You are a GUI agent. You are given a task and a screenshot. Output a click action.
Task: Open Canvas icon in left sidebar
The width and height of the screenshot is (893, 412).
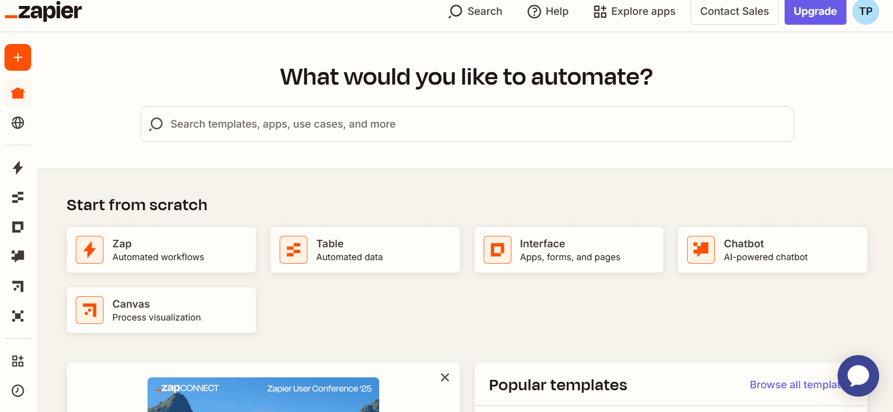coord(18,286)
